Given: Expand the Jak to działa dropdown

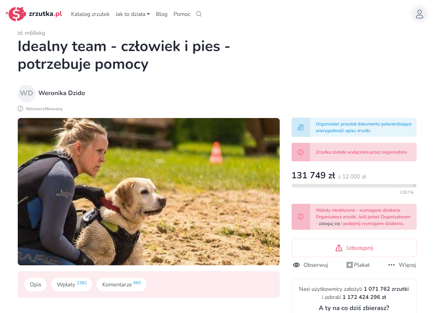Looking at the screenshot, I should click(x=132, y=14).
